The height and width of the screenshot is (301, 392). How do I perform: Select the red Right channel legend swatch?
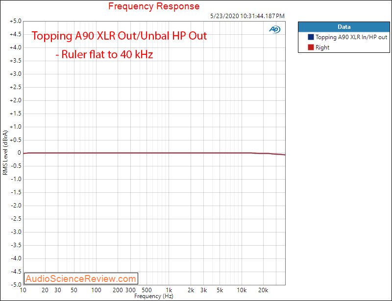coord(311,47)
